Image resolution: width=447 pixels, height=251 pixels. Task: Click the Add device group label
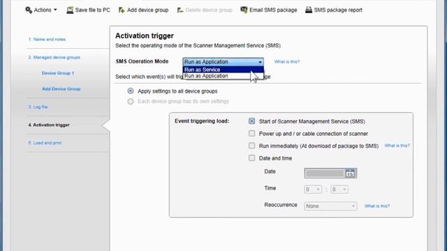(147, 10)
